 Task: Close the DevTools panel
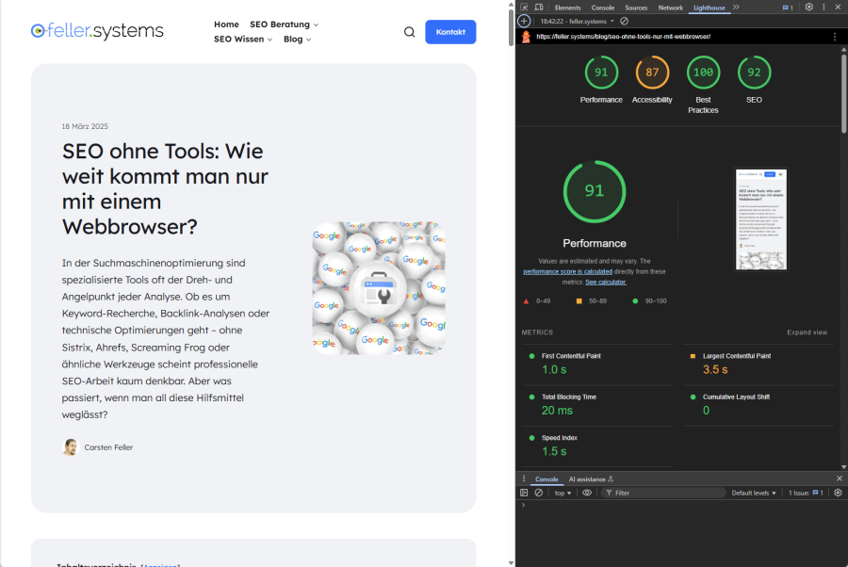coord(839,7)
